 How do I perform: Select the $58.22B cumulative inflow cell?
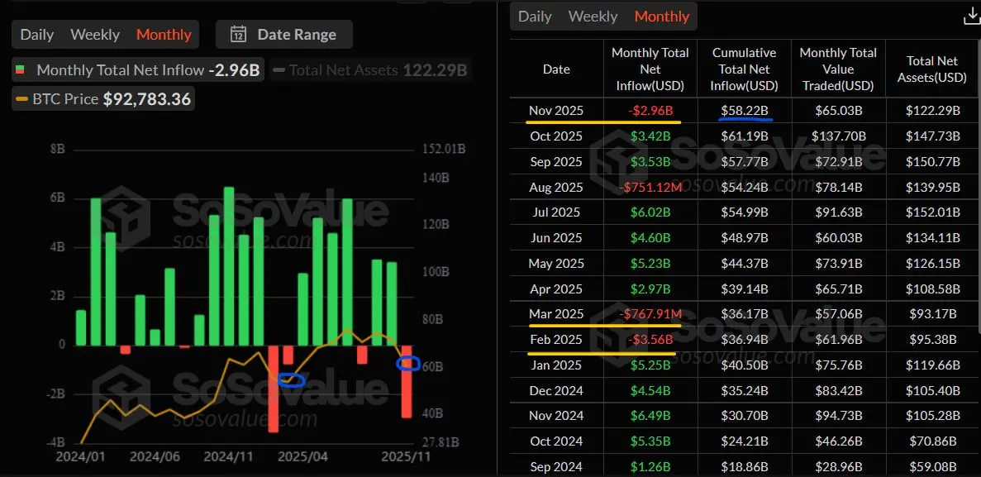[745, 111]
